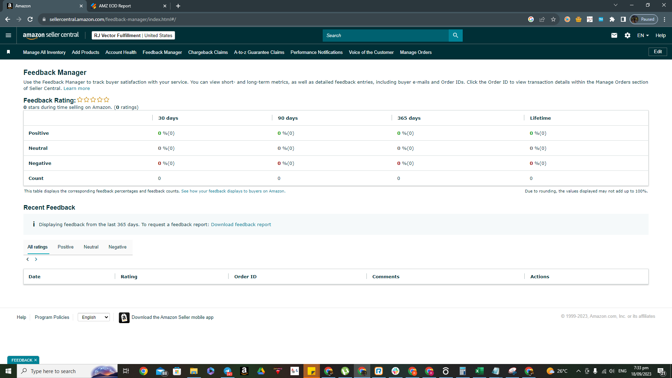The height and width of the screenshot is (378, 672).
Task: Open the settings gear icon
Action: point(628,35)
